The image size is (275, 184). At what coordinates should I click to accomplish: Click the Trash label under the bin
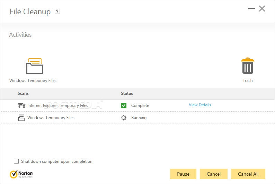248,81
